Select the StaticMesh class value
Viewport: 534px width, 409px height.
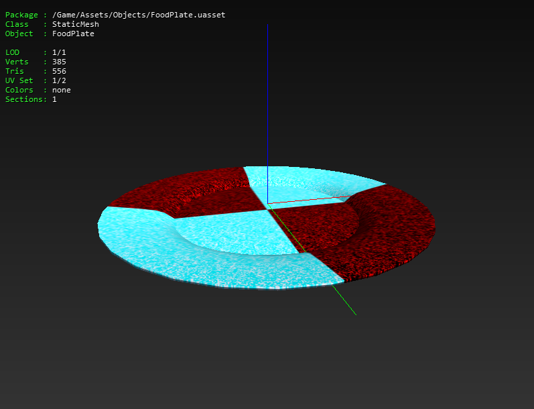coord(76,24)
